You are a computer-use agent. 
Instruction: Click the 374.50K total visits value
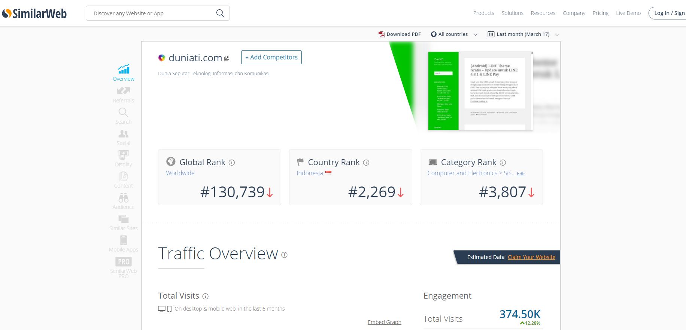pos(520,314)
